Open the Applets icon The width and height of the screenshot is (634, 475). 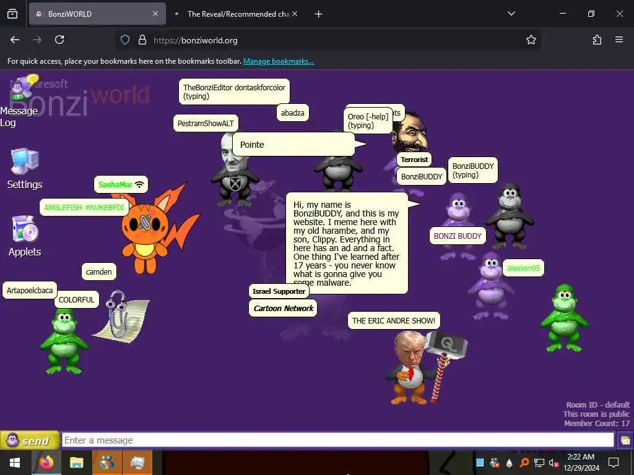[25, 236]
